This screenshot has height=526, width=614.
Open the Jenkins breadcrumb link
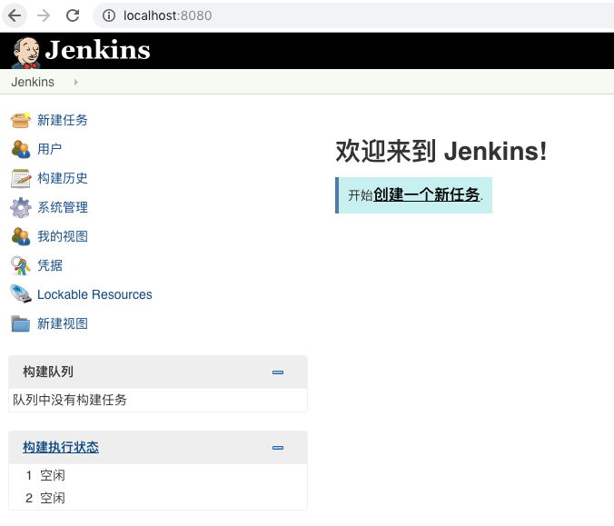[x=33, y=82]
